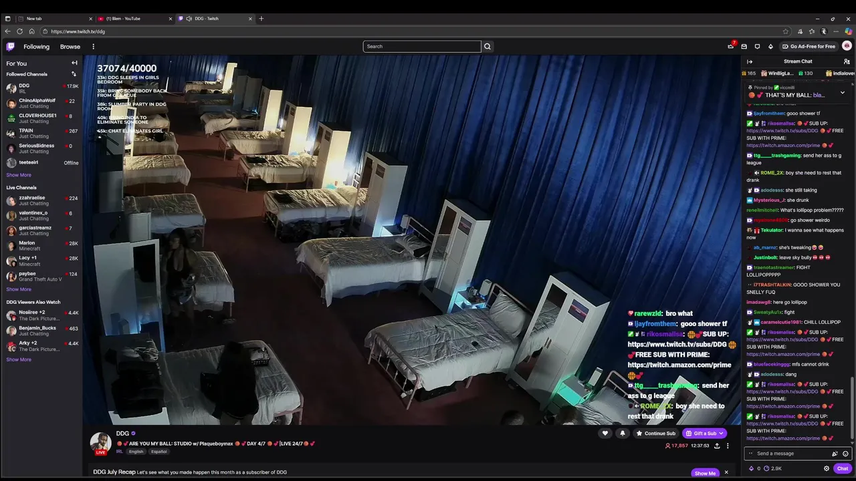Click the Get Bits diamond icon in top bar

770,47
